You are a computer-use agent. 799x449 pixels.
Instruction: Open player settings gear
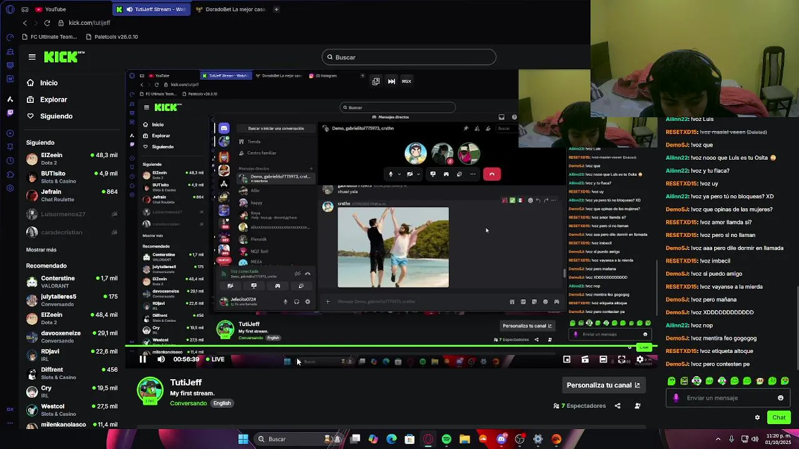click(x=640, y=359)
